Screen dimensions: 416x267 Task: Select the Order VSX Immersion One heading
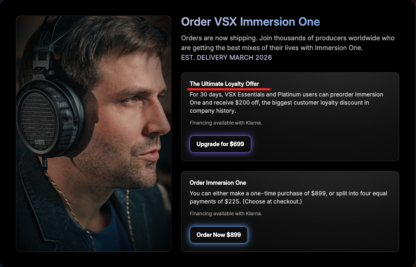click(x=250, y=22)
